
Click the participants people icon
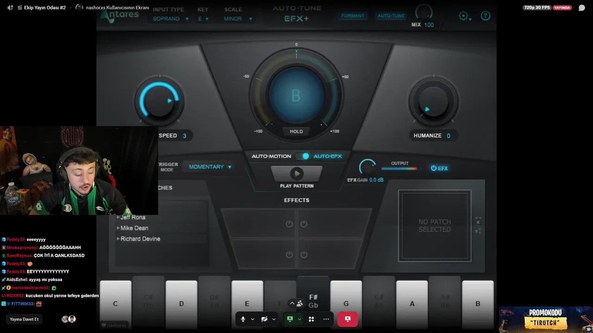[x=300, y=303]
